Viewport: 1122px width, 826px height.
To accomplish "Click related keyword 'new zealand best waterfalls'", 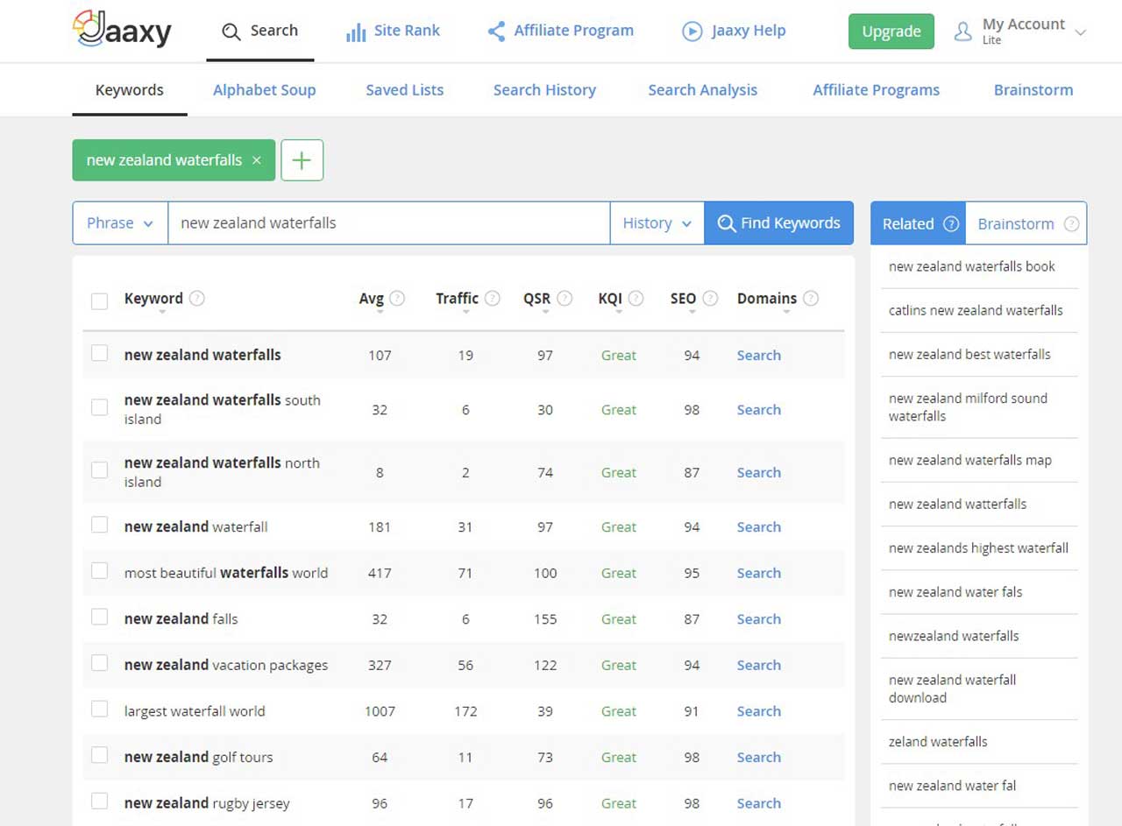I will [x=969, y=354].
